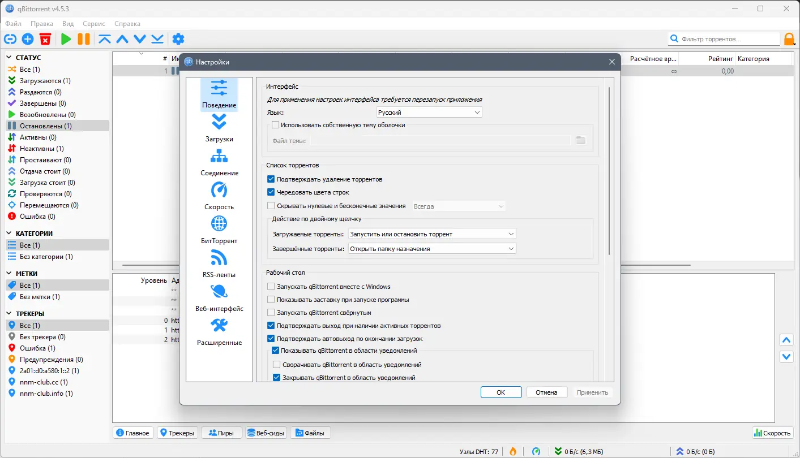
Task: Uncheck Показывать qBittorrent в области уведомлений
Action: point(276,351)
